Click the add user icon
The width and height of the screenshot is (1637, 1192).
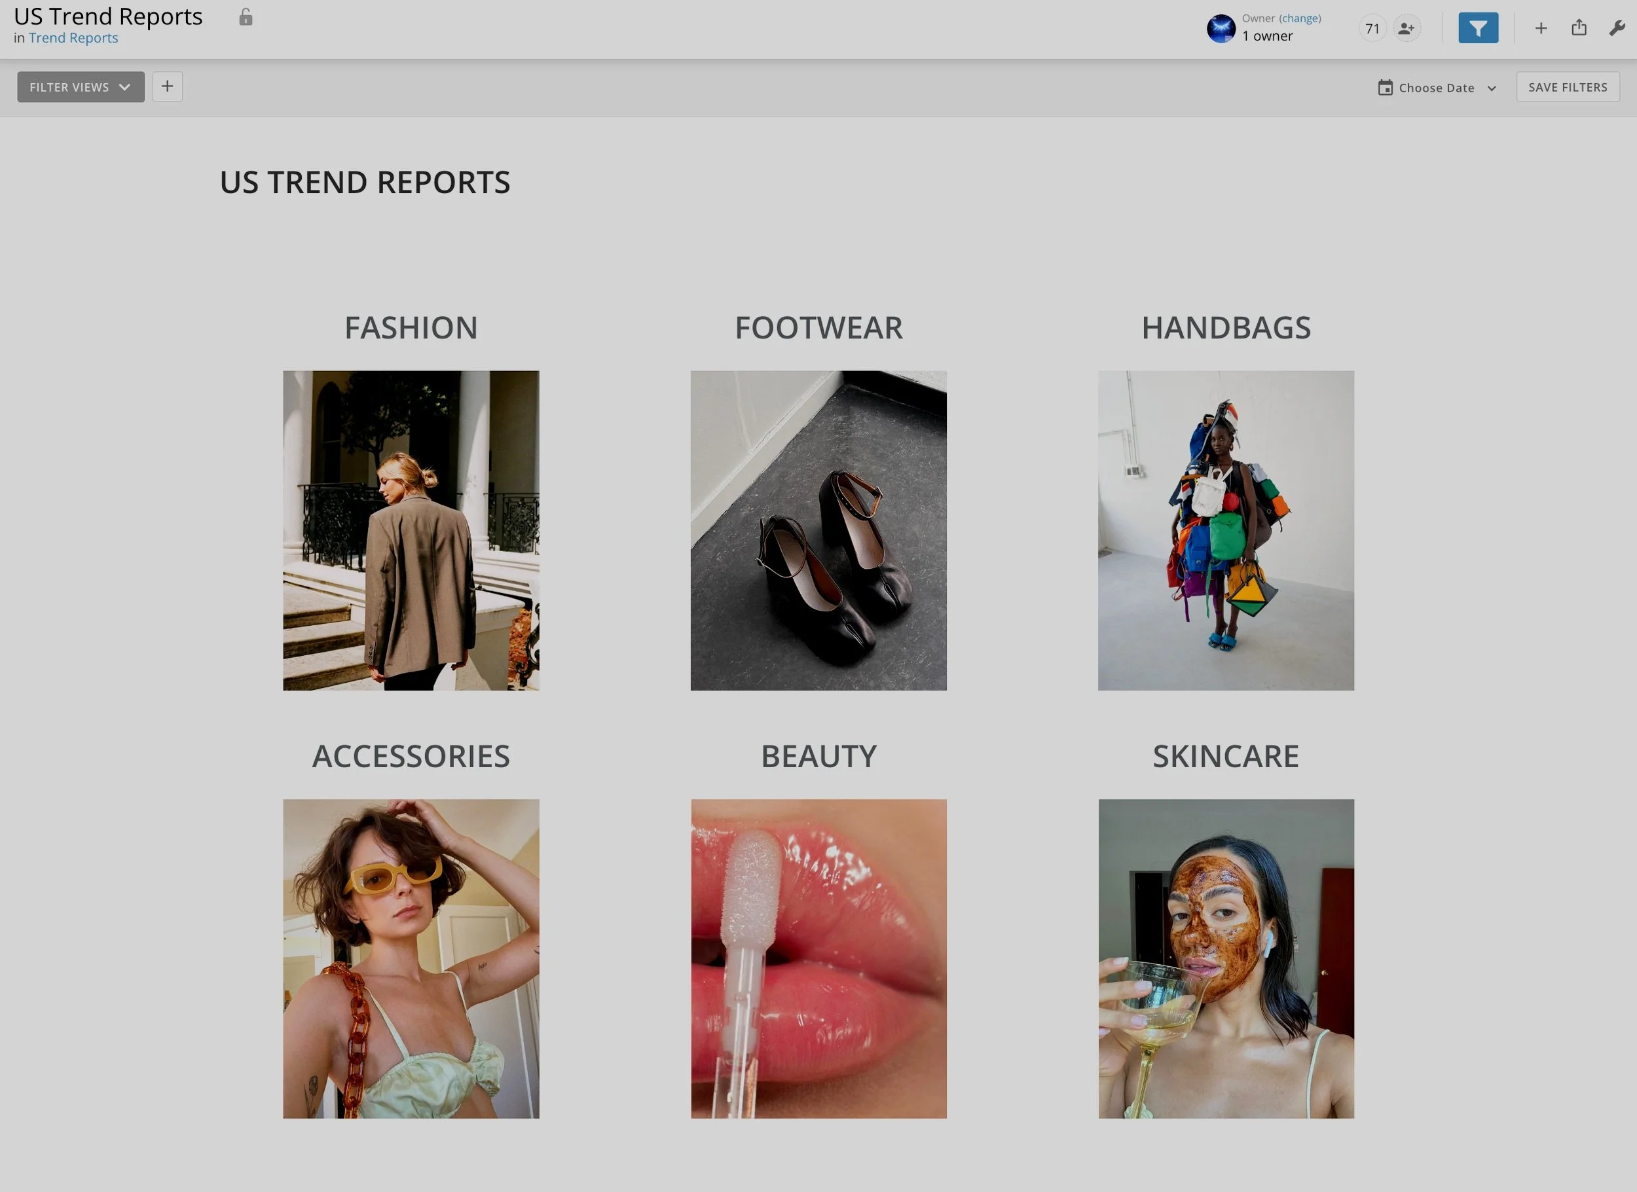point(1405,29)
